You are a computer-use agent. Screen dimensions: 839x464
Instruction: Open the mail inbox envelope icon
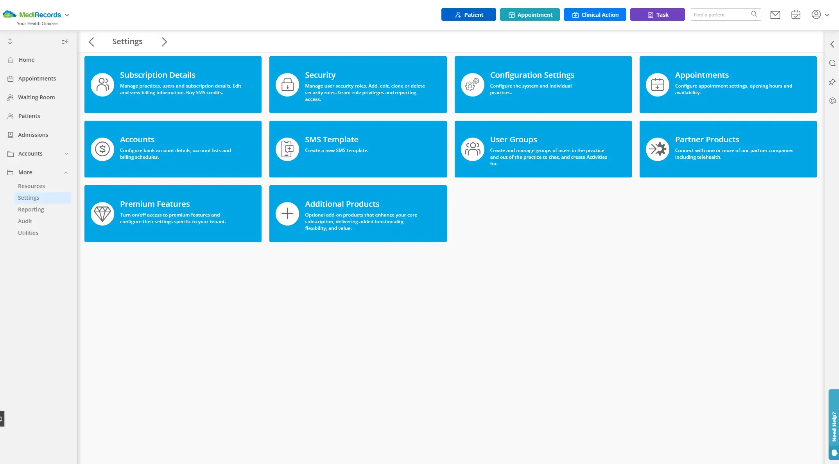point(775,15)
